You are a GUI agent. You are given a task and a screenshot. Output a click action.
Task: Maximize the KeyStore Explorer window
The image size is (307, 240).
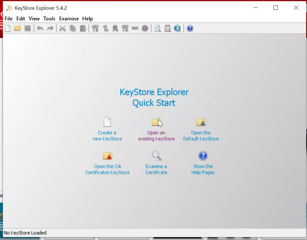[276, 8]
